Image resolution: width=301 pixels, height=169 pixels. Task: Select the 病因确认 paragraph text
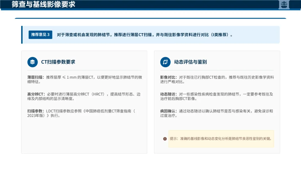pos(217,113)
